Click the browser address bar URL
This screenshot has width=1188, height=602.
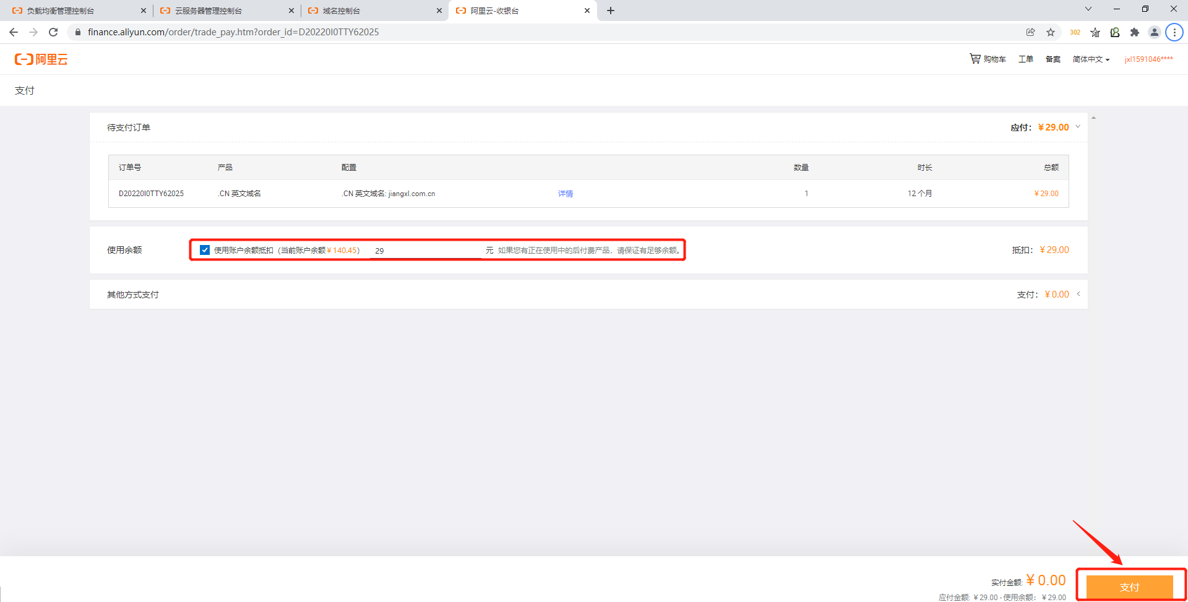tap(233, 32)
